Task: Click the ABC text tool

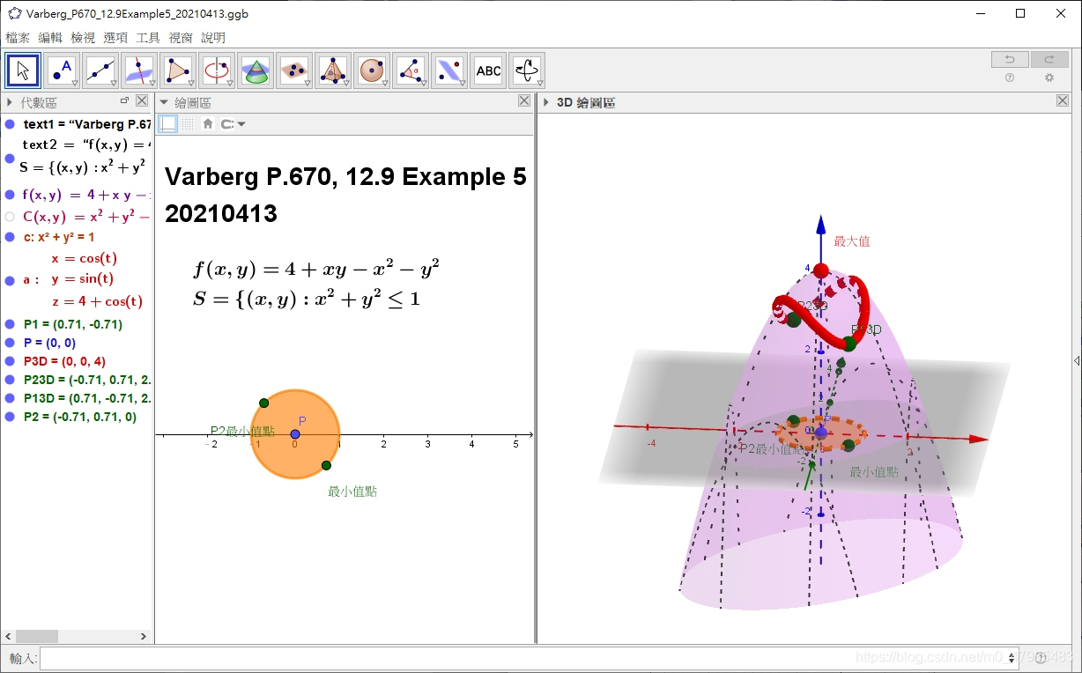Action: (488, 70)
